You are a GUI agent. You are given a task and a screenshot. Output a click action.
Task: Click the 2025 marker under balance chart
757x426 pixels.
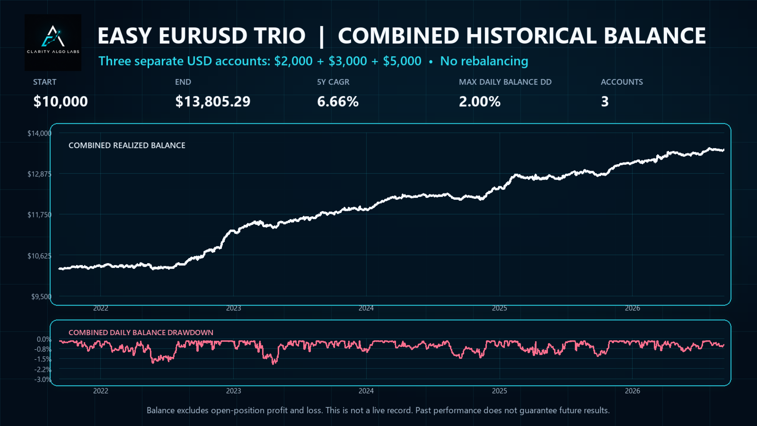499,308
